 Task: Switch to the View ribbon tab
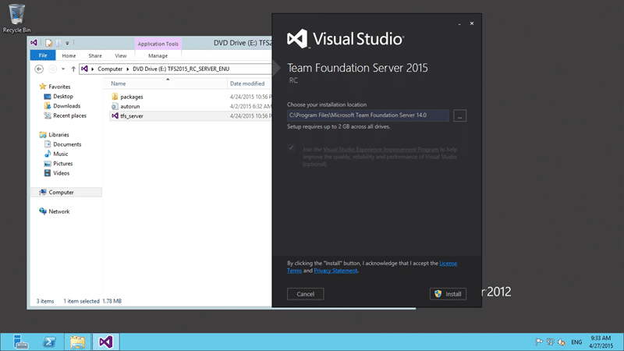coord(121,55)
